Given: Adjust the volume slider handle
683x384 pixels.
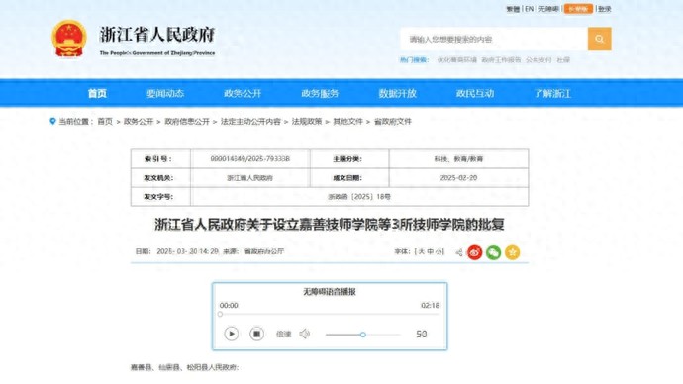Looking at the screenshot, I should point(362,335).
